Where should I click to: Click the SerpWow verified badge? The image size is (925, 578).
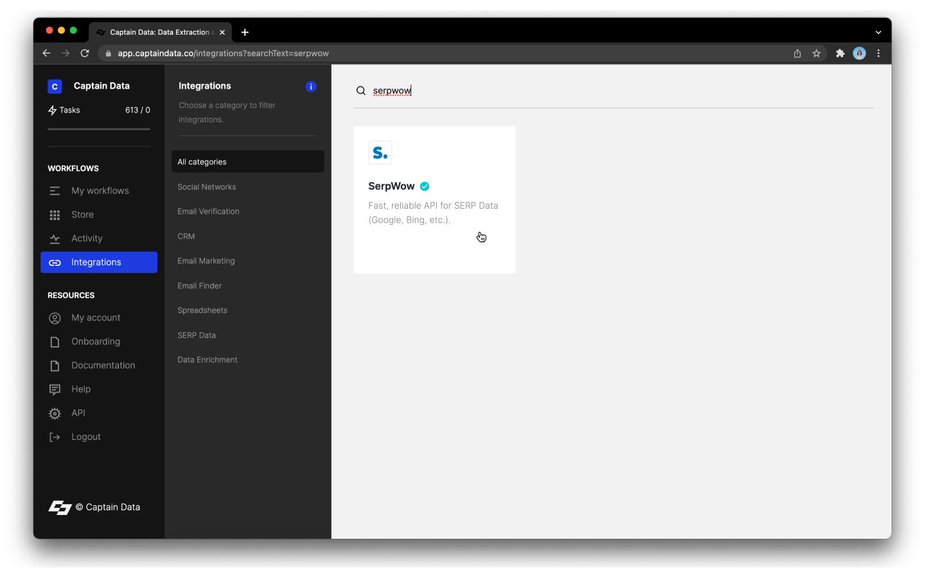425,186
